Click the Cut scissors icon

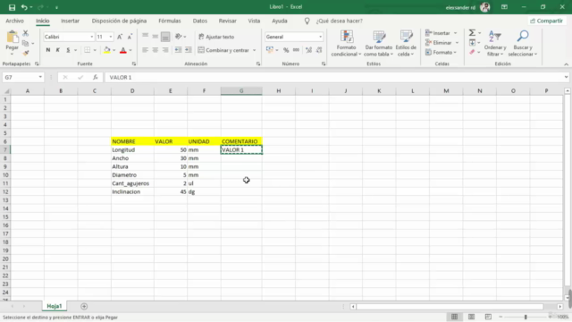click(26, 33)
